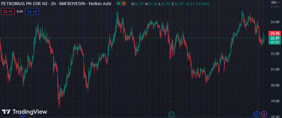
Task: Click the red 23.15 sell price button
Action: tap(8, 11)
